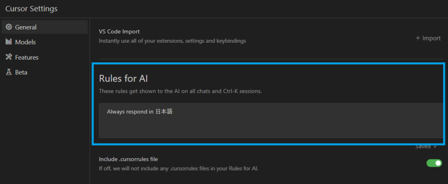Click the Models bar chart icon
The height and width of the screenshot is (184, 448).
tap(9, 42)
